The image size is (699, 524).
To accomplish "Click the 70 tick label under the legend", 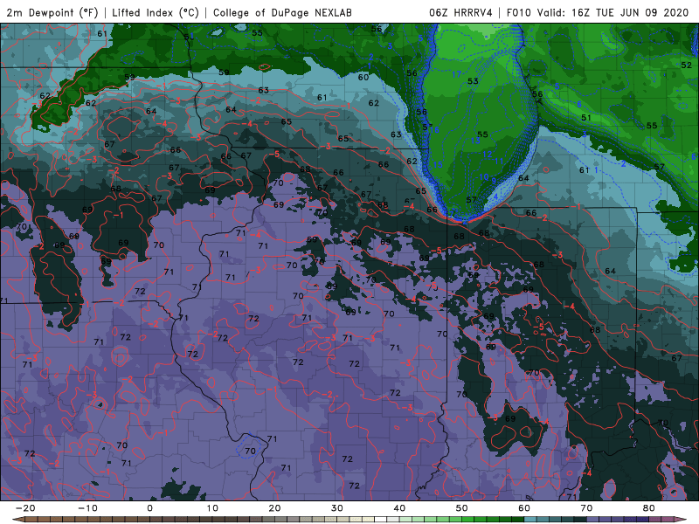I will coord(586,508).
